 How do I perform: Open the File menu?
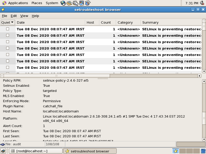[4, 16]
